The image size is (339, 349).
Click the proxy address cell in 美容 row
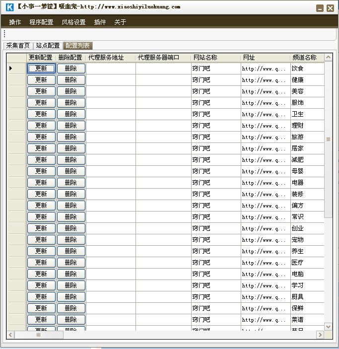111,91
